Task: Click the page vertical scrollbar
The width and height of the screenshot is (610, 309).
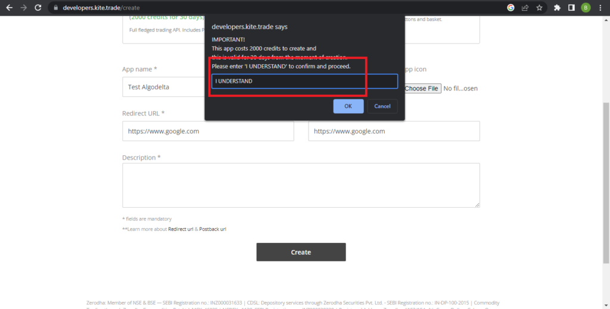Action: [x=606, y=183]
